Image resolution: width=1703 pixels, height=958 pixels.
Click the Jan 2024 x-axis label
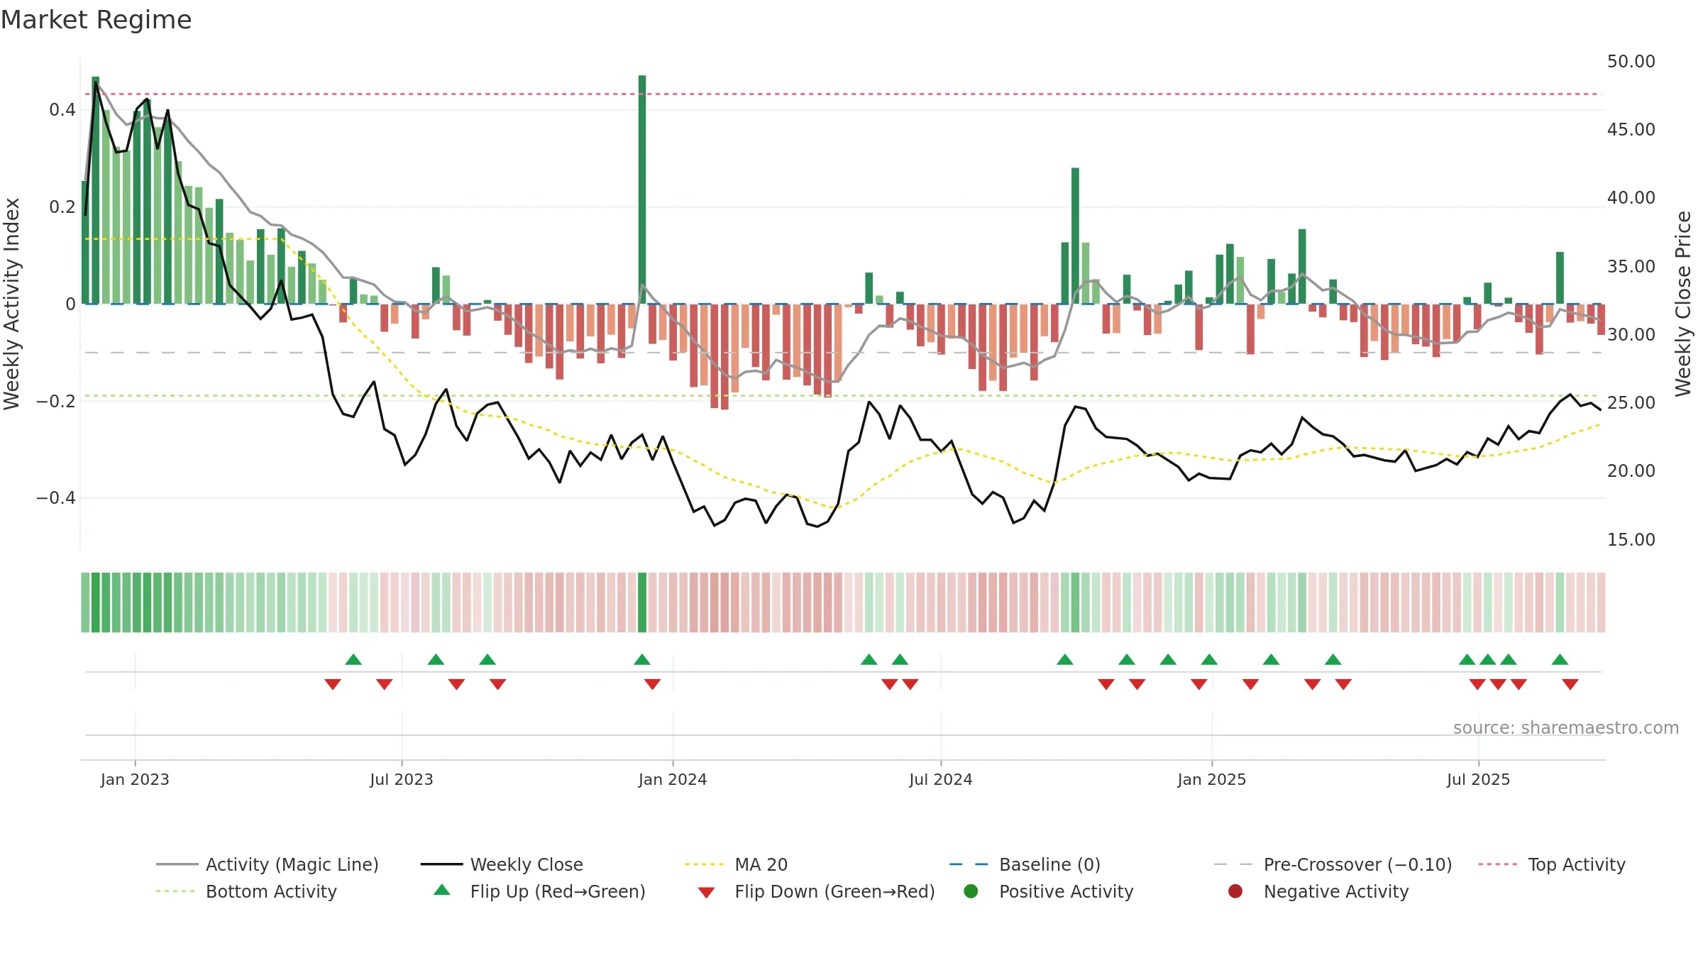tap(673, 779)
